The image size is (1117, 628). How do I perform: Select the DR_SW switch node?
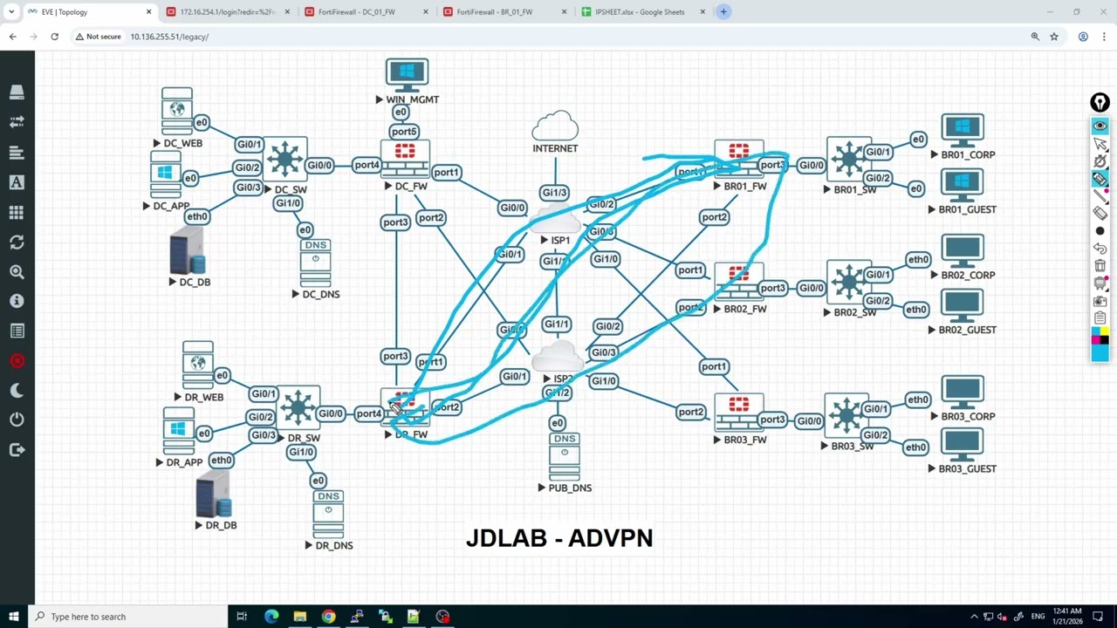(x=298, y=408)
